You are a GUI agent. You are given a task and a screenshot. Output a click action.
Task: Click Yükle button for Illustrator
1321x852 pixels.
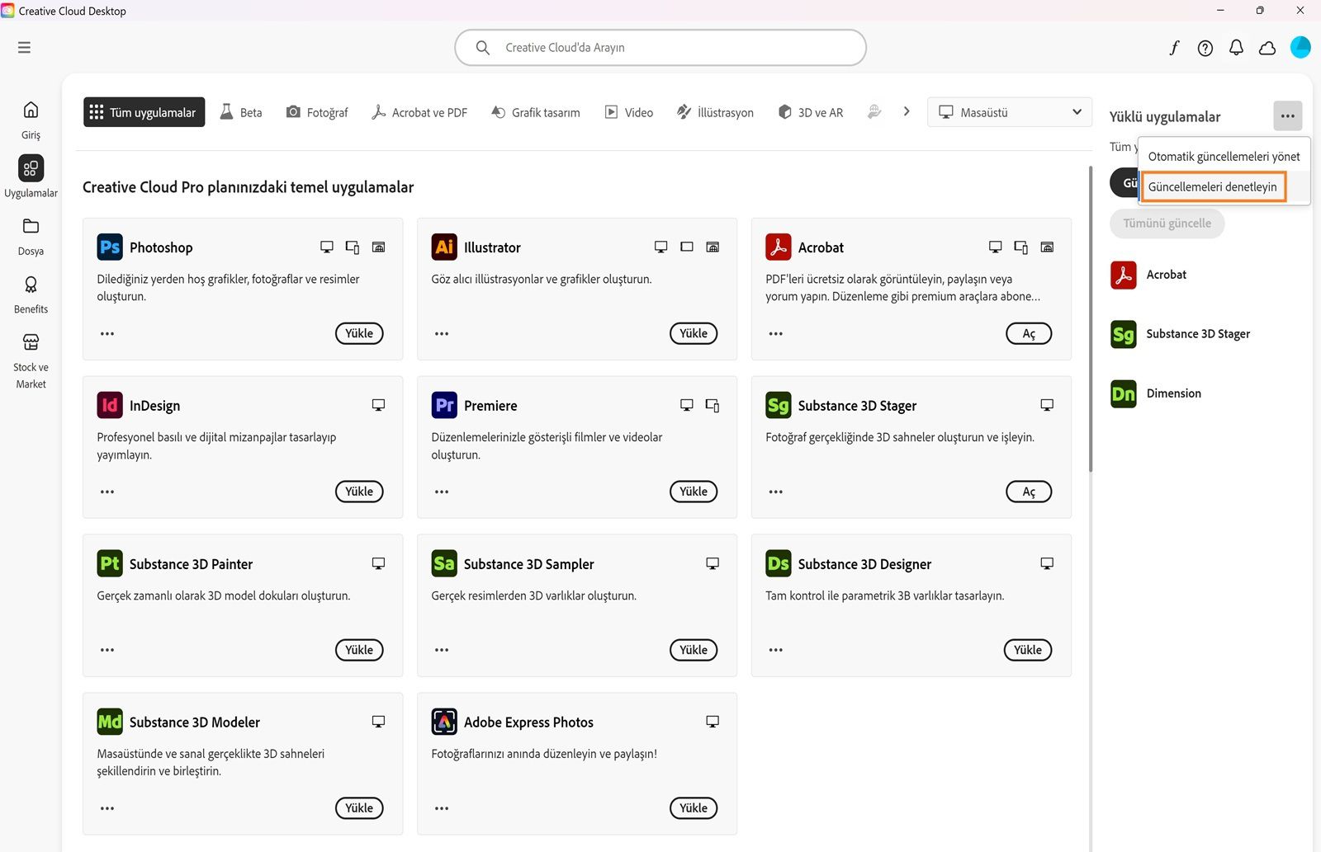point(694,333)
